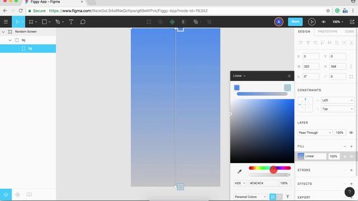This screenshot has width=358, height=201.
Task: Open the Pass Through blend mode dropdown
Action: pyautogui.click(x=314, y=133)
